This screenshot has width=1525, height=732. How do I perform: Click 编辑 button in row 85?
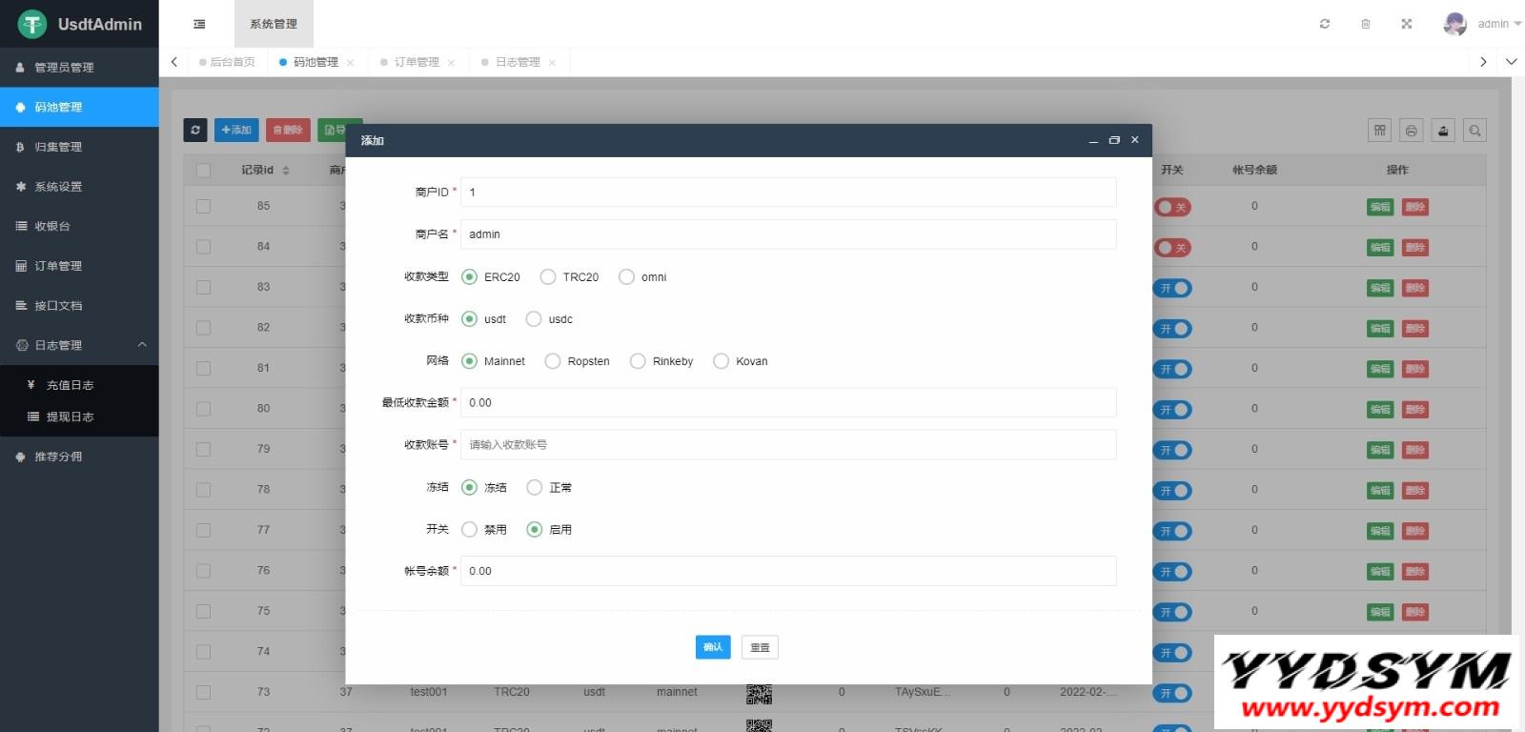pos(1380,207)
